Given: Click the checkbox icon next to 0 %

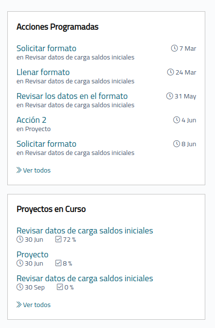Looking at the screenshot, I should pyautogui.click(x=60, y=287).
